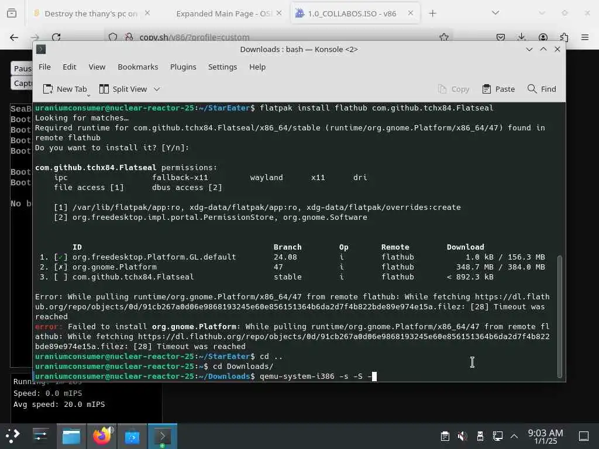Click the muted volume tray icon
The height and width of the screenshot is (449, 599).
[x=462, y=436]
